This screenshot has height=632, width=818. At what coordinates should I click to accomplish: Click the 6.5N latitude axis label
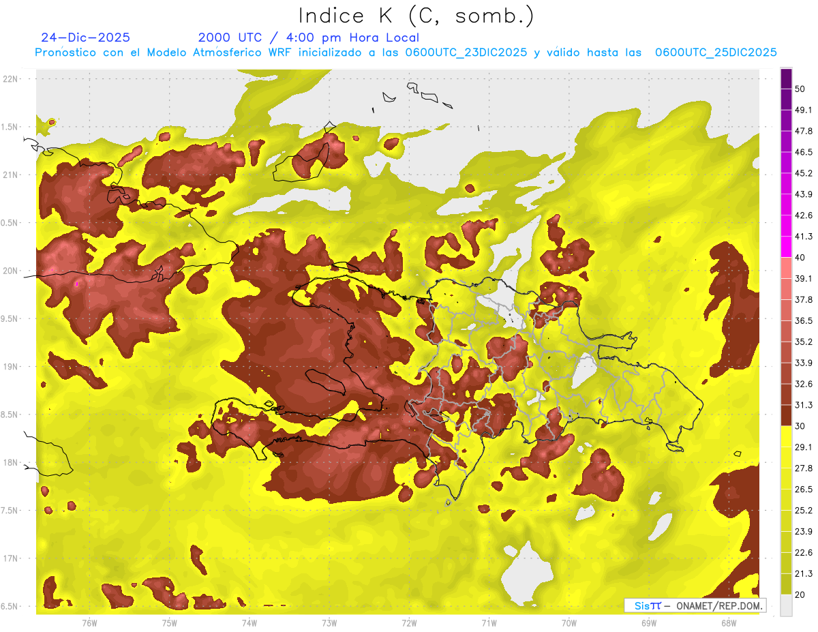click(10, 606)
